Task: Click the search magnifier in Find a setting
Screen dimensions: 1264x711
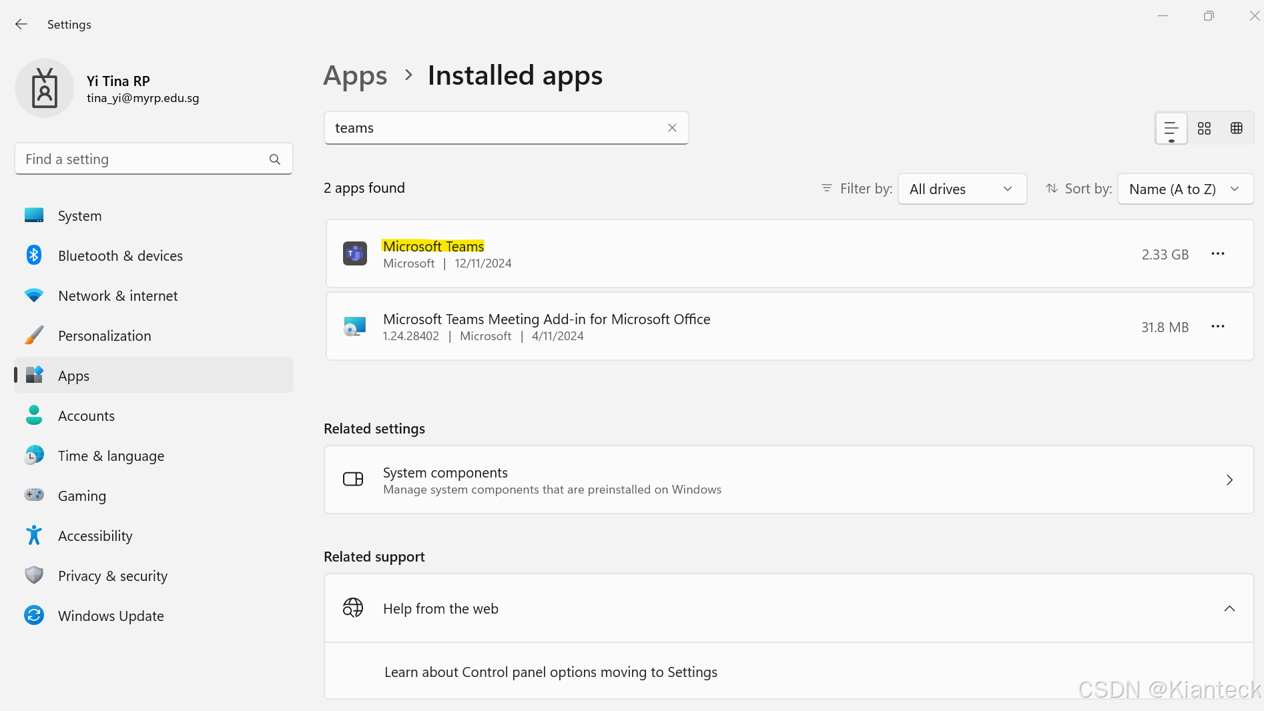Action: tap(275, 159)
